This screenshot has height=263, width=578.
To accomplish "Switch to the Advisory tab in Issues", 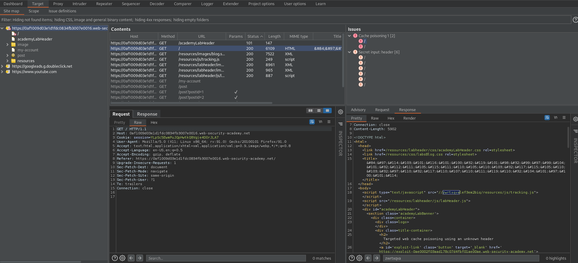I will [358, 110].
